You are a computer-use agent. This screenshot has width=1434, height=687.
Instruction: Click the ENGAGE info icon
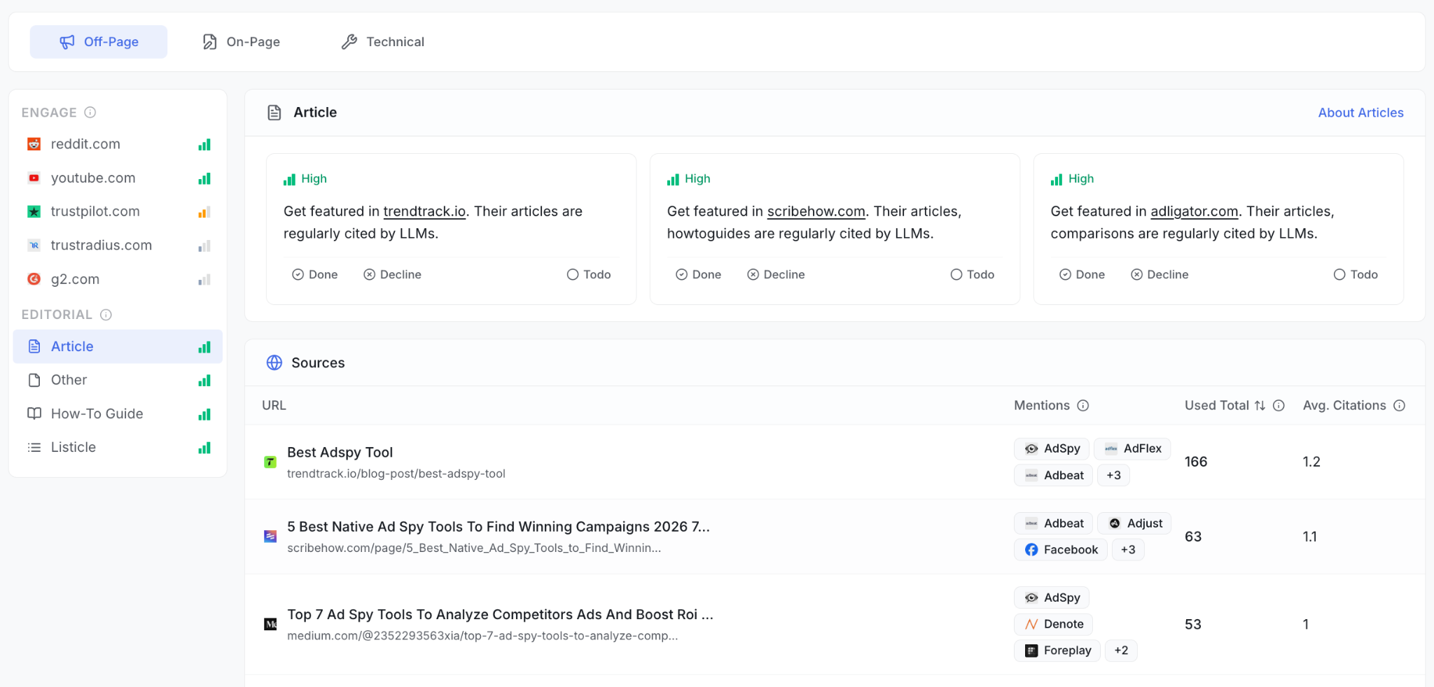(90, 113)
